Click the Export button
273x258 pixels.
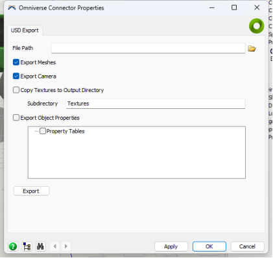coord(31,191)
